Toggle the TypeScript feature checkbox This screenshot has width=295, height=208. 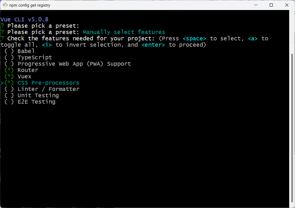9,57
